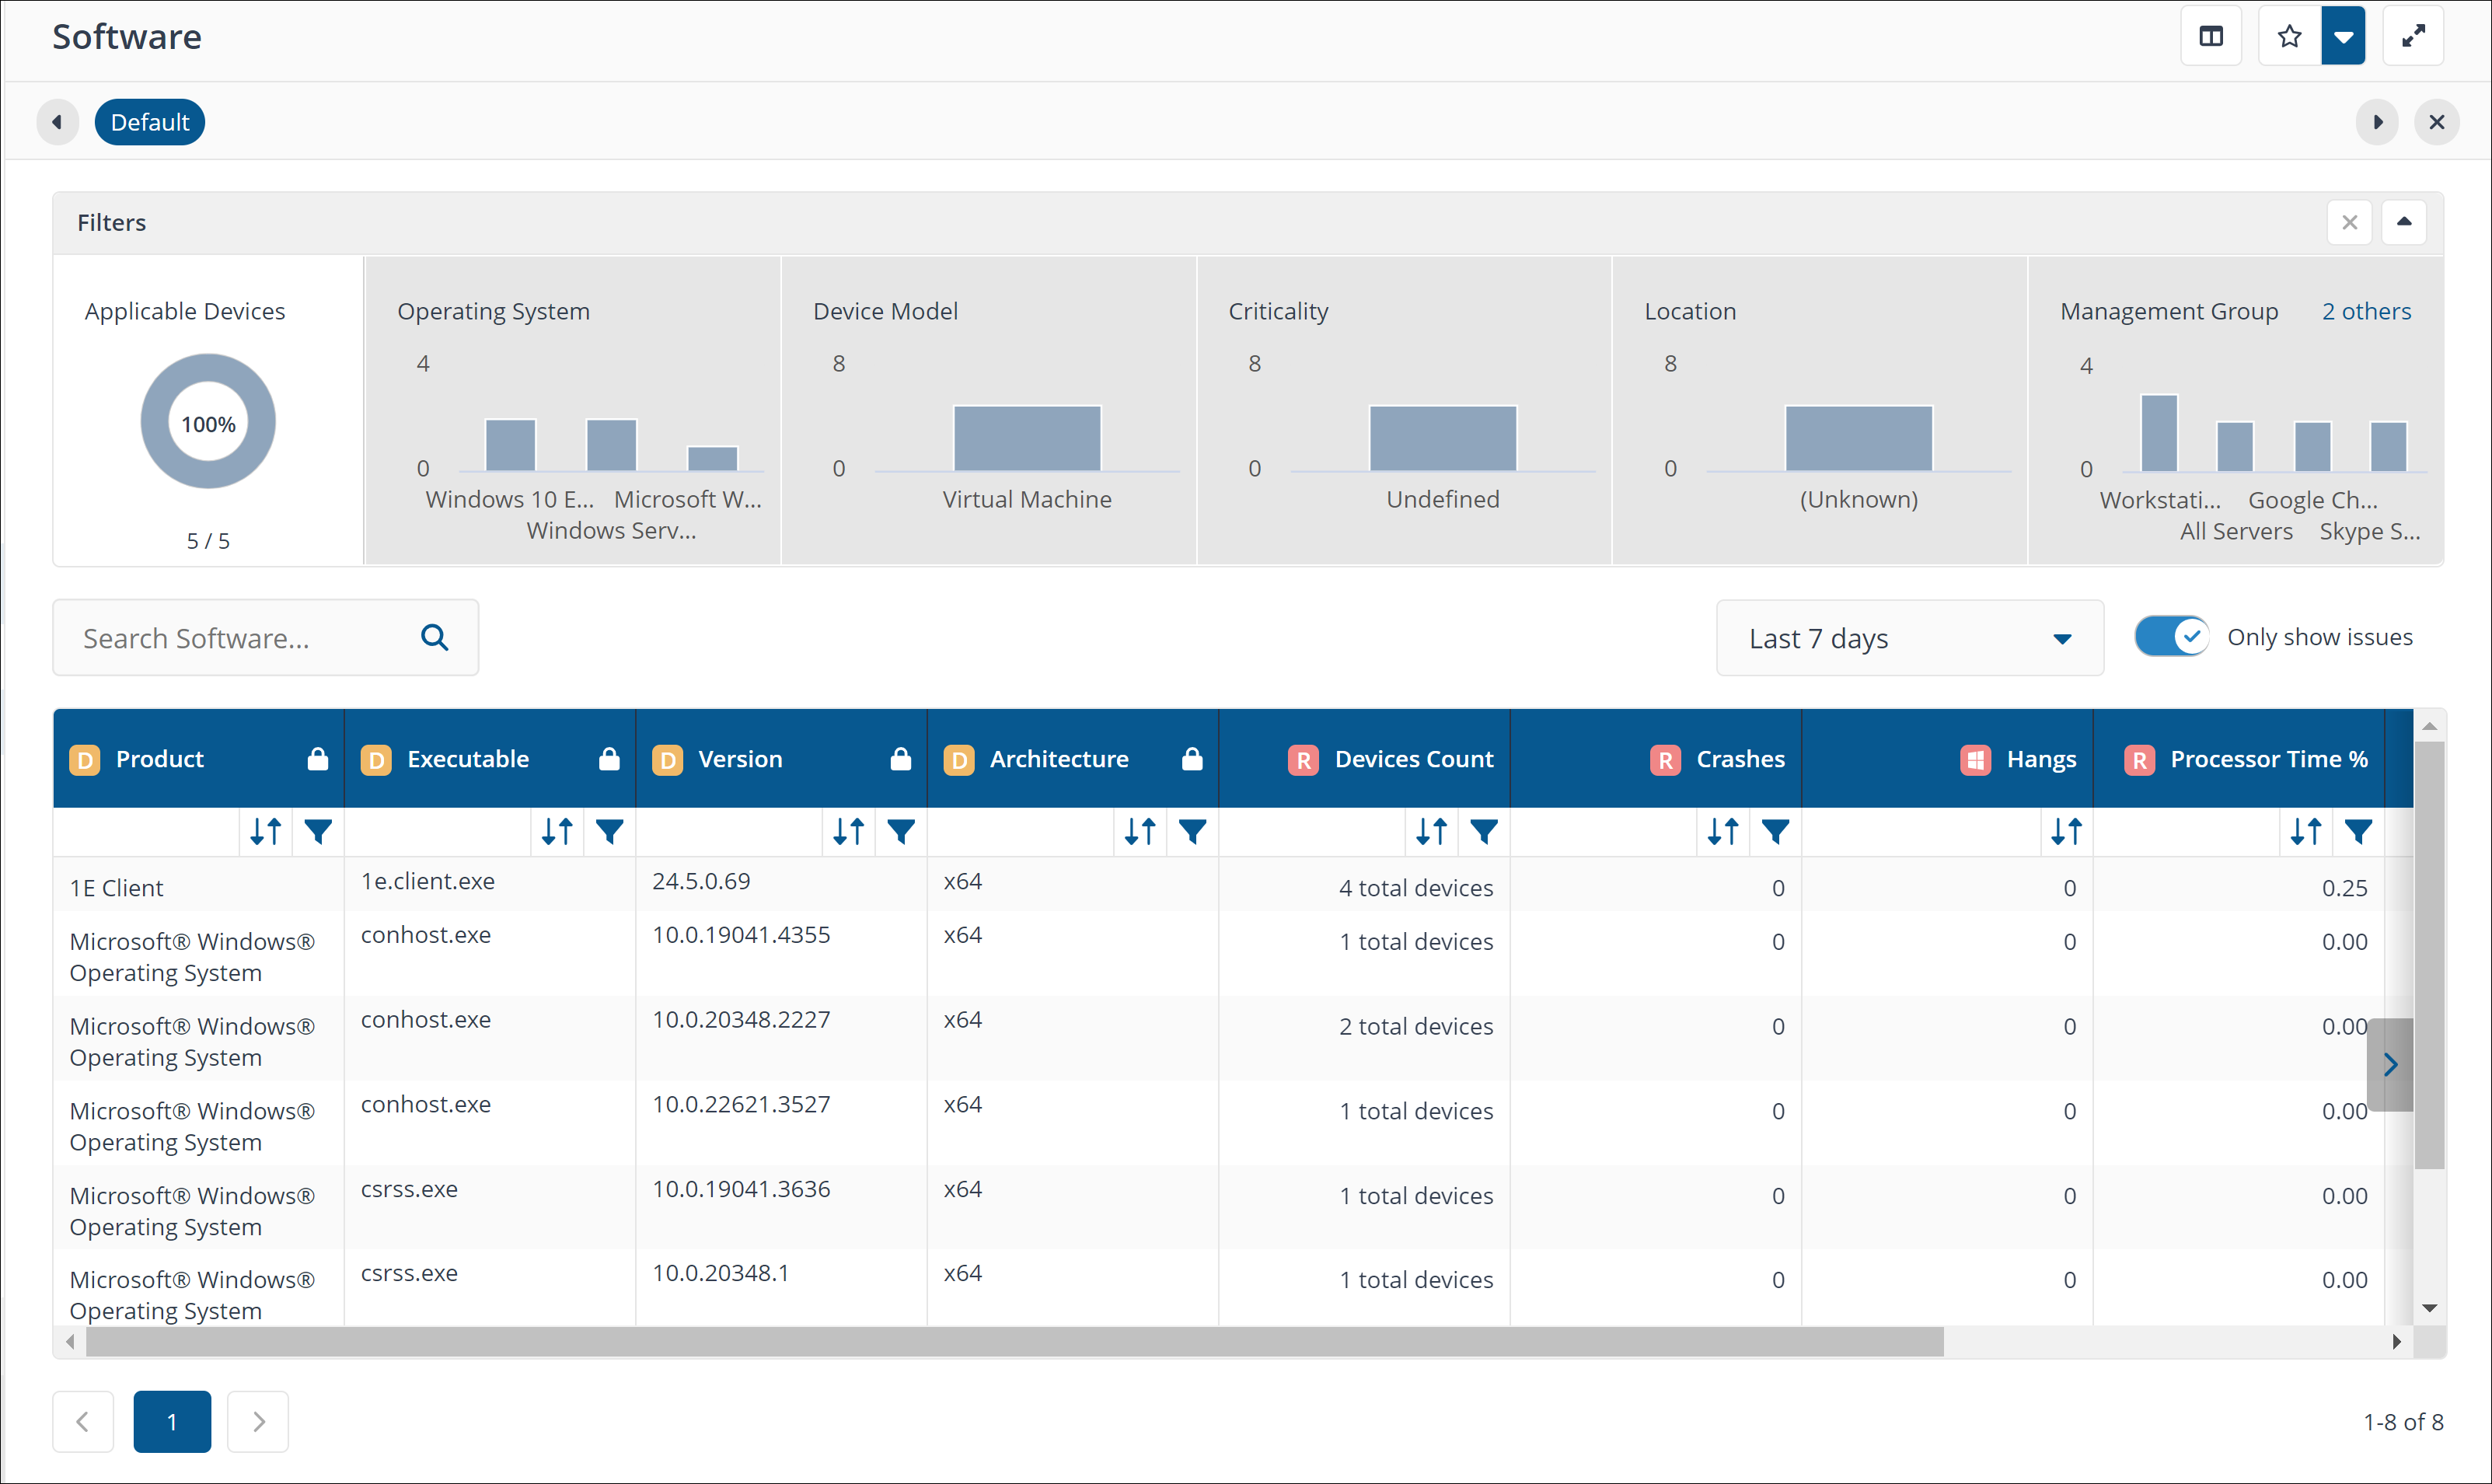This screenshot has height=1484, width=2492.
Task: Go to page 1 in pagination
Action: pos(172,1421)
